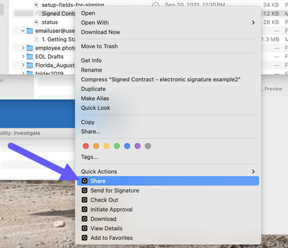
Task: Click the employee photos folder icon
Action: [x=29, y=48]
